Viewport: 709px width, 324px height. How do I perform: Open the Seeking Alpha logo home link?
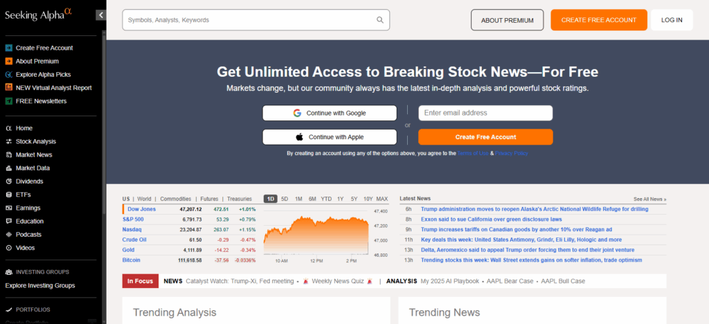coord(39,15)
